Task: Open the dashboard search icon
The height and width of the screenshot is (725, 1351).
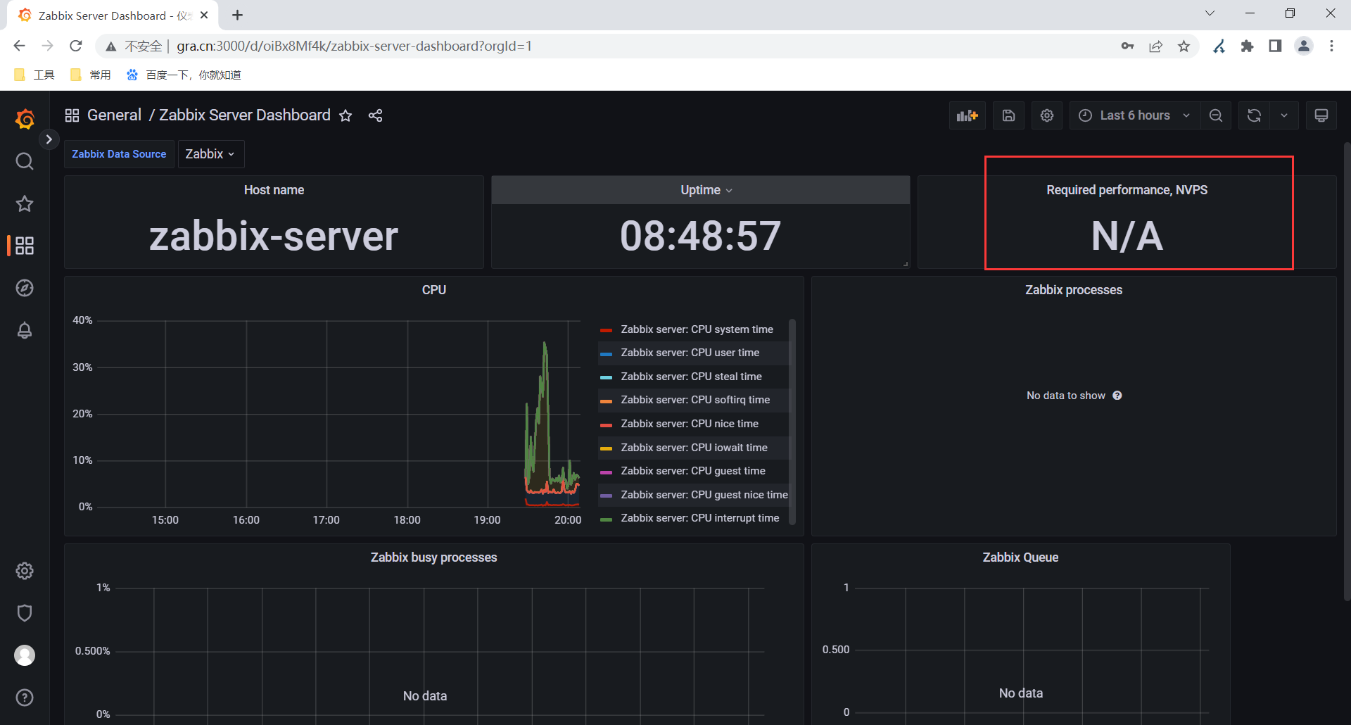Action: [x=25, y=161]
